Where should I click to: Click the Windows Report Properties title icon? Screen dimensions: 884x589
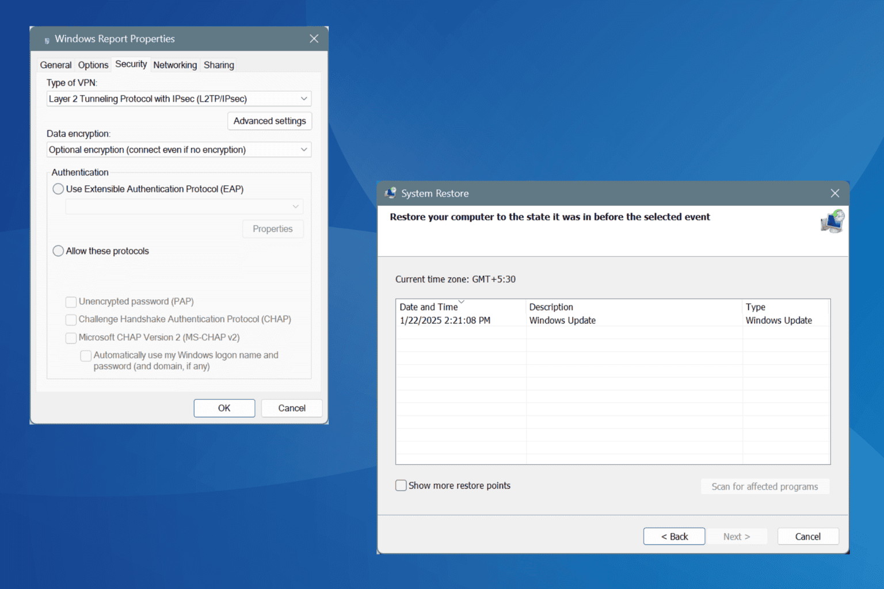coord(47,40)
